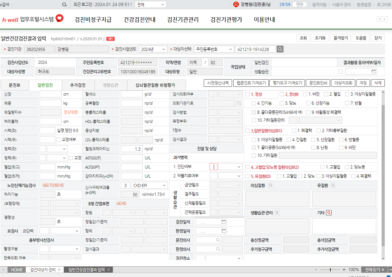Open the 주민등록번호 선택 dropdown
This screenshot has width=392, height=277.
[x=214, y=49]
